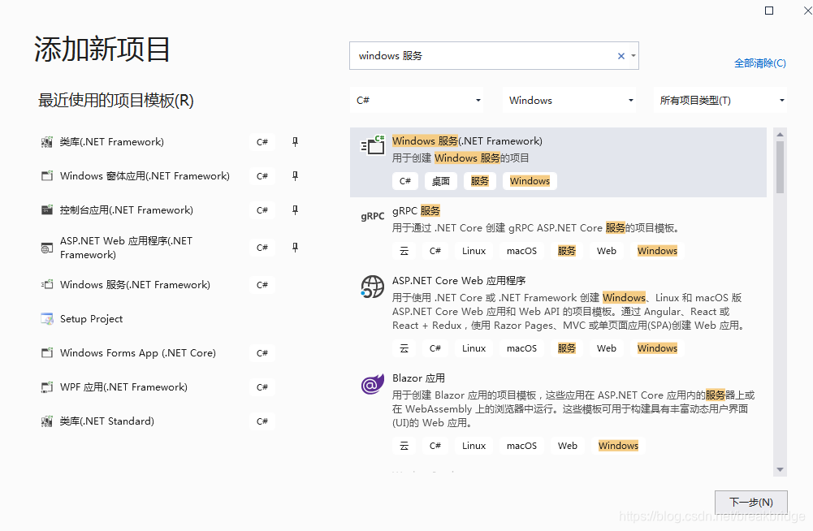Viewport: 813px width, 531px height.
Task: Select the Blazor 应用 result title
Action: (x=418, y=378)
